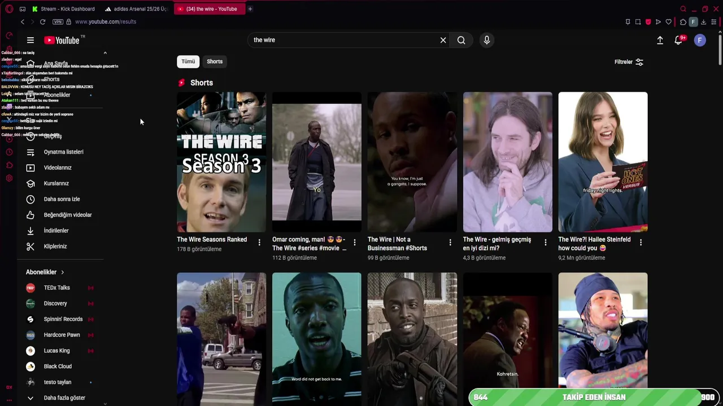The image size is (723, 406).
Task: Click the browser pin icon in toolbar
Action: tap(628, 22)
